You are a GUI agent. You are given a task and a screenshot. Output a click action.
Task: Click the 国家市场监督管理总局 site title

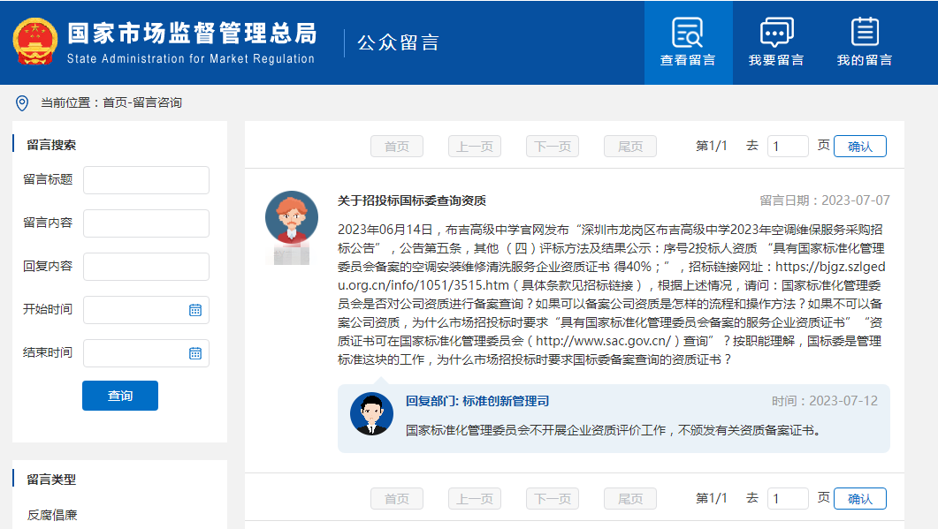pyautogui.click(x=192, y=33)
